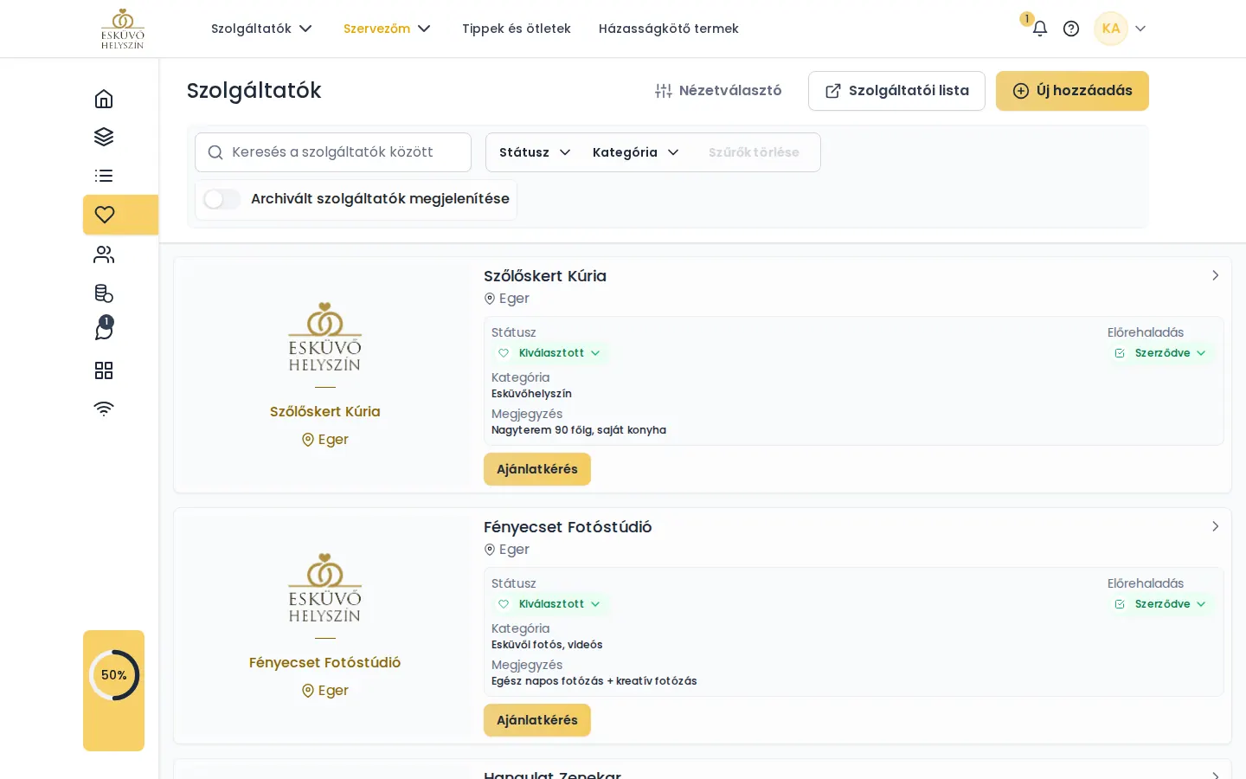The height and width of the screenshot is (779, 1246).
Task: Open the Fényecset Fotóstúdió card title
Action: click(568, 527)
